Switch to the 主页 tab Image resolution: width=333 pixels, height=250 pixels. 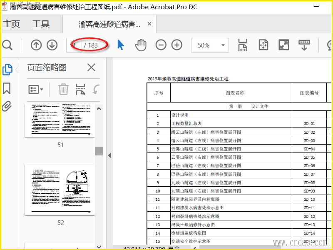(x=11, y=24)
